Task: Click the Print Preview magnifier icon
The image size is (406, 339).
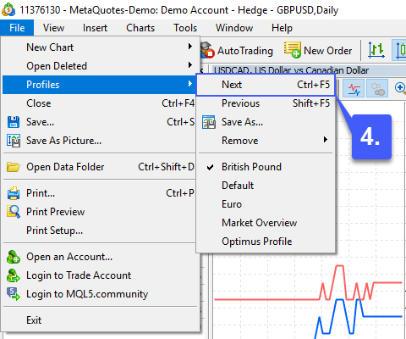Action: pyautogui.click(x=14, y=212)
